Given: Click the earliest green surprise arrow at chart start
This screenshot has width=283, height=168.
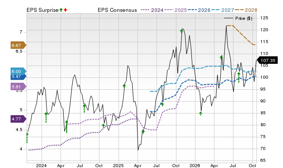Looking at the screenshot, I should [27, 138].
